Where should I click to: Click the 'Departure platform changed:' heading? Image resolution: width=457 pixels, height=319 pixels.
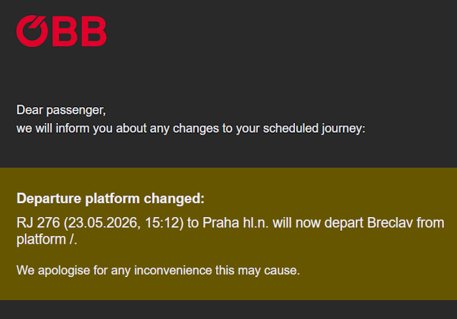point(110,199)
